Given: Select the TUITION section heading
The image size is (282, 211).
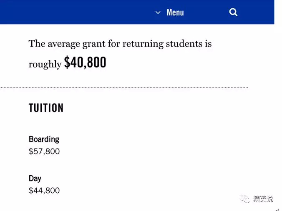Looking at the screenshot, I should click(46, 108).
